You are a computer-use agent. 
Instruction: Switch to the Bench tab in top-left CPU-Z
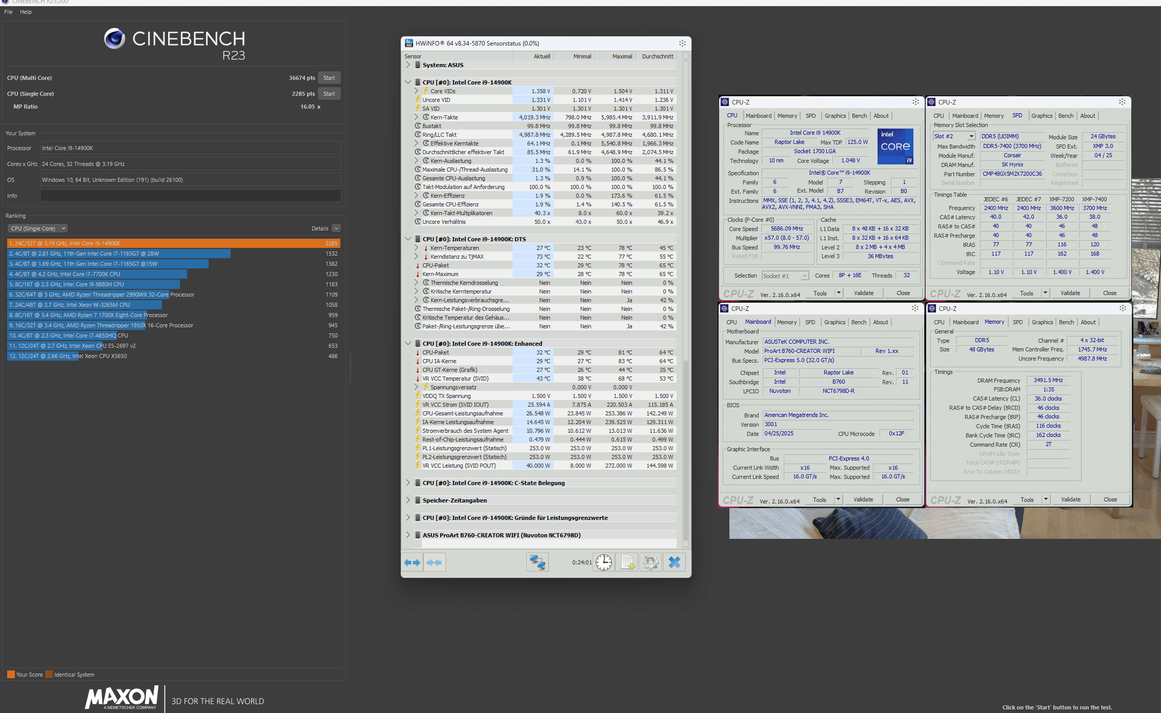coord(859,116)
